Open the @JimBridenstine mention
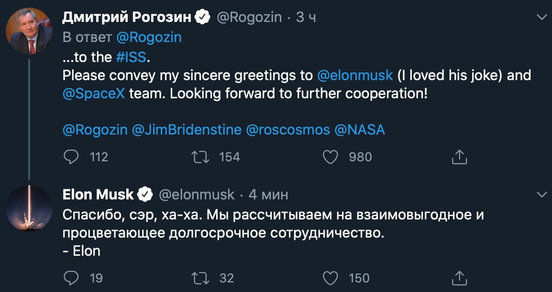Image resolution: width=552 pixels, height=292 pixels. [186, 130]
